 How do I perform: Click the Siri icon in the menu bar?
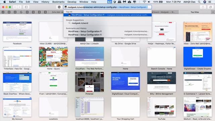[205, 2]
